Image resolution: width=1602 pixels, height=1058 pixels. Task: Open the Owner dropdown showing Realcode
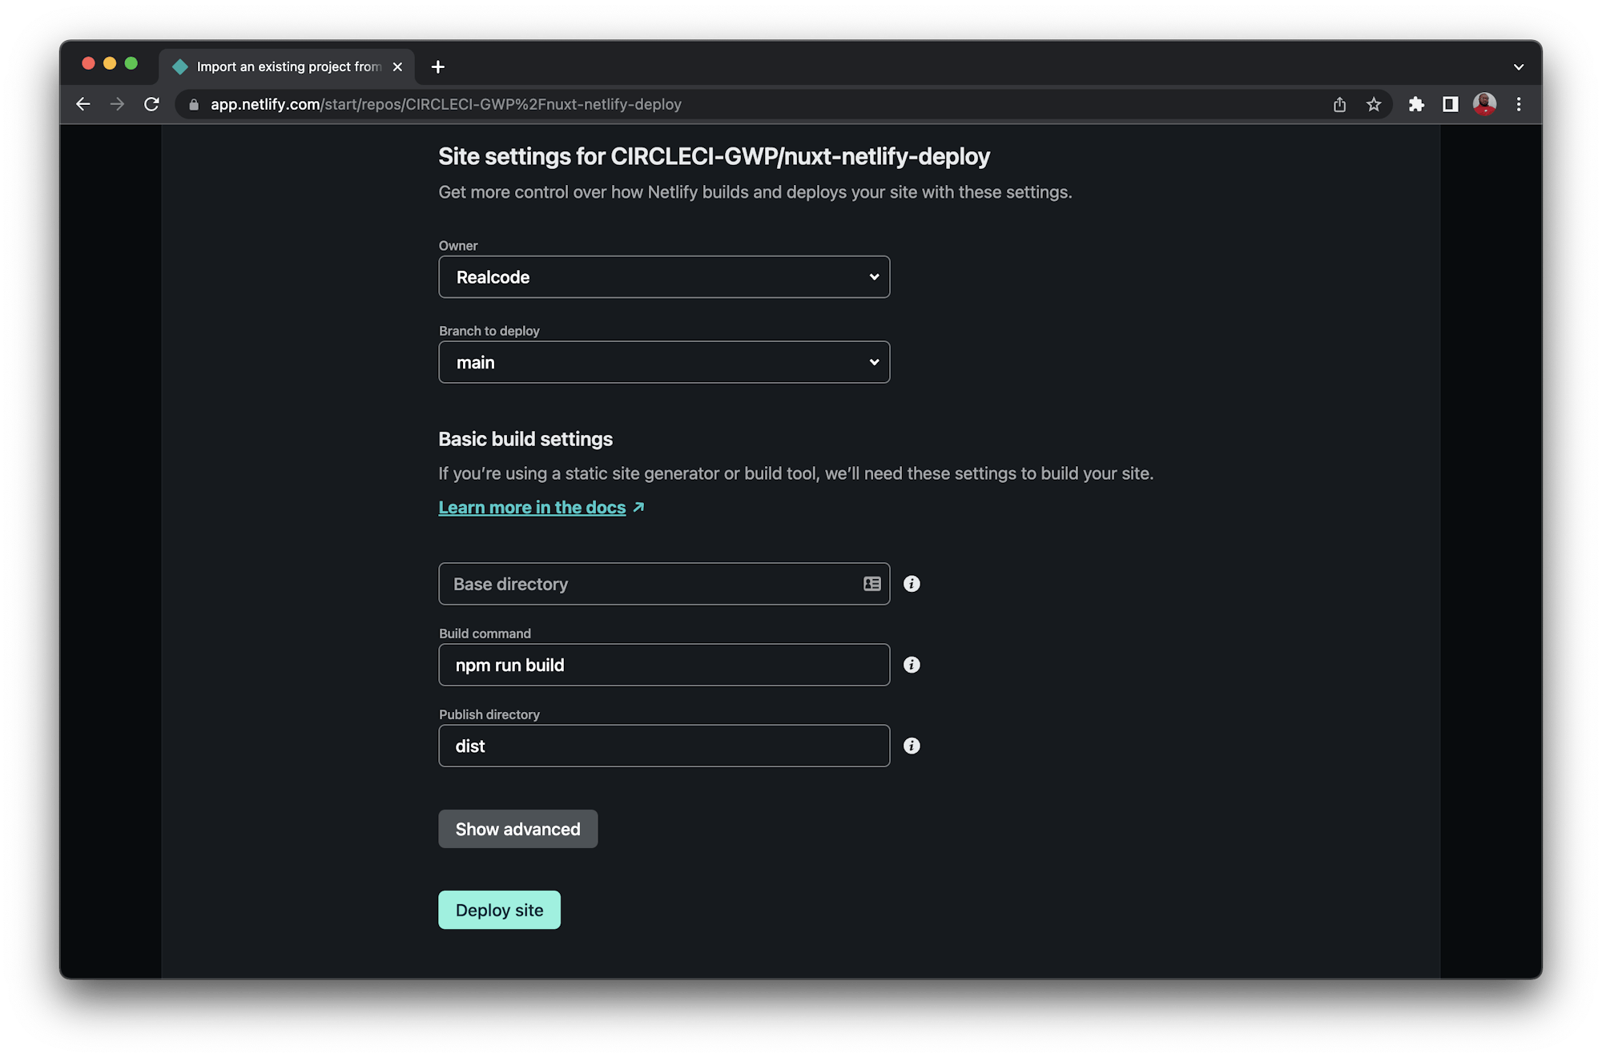(x=663, y=276)
